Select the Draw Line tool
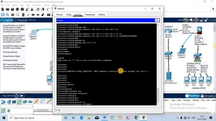The height and width of the screenshot is (121, 216). pos(28,15)
